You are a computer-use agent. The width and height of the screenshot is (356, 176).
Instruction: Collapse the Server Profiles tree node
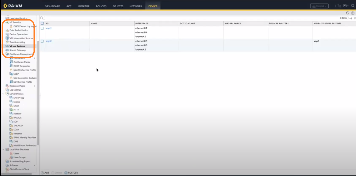3,94
